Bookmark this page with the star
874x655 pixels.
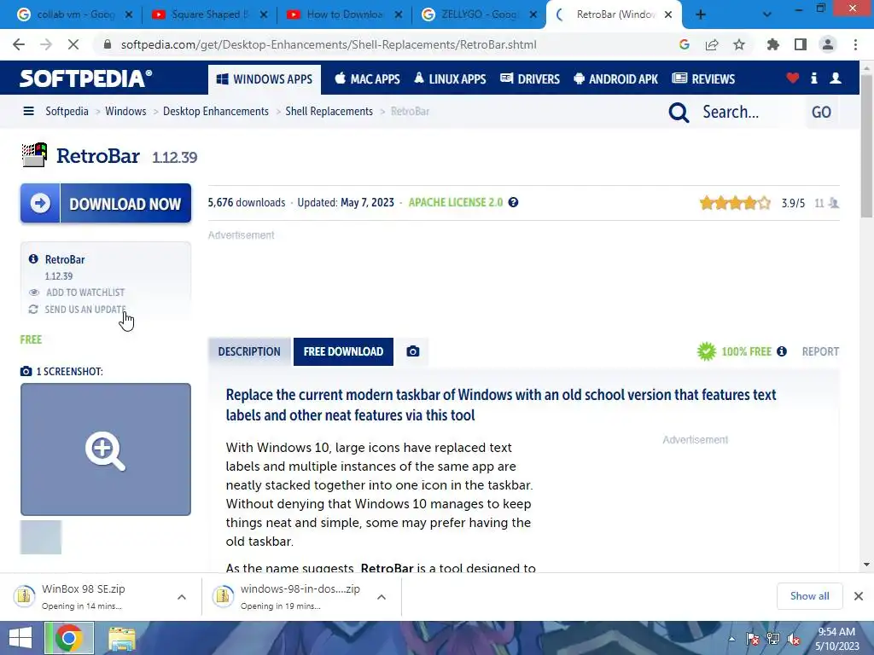739,44
